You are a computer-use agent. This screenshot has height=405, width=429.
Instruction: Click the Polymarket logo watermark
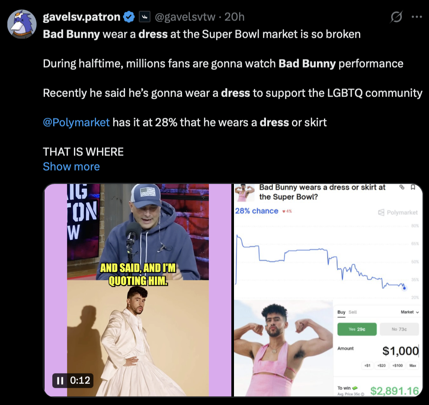pyautogui.click(x=398, y=212)
